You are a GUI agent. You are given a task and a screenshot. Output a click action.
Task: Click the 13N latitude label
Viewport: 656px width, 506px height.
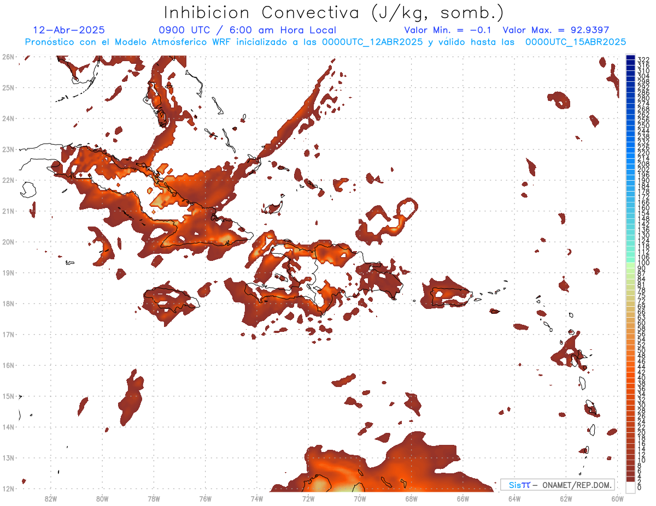(x=8, y=457)
